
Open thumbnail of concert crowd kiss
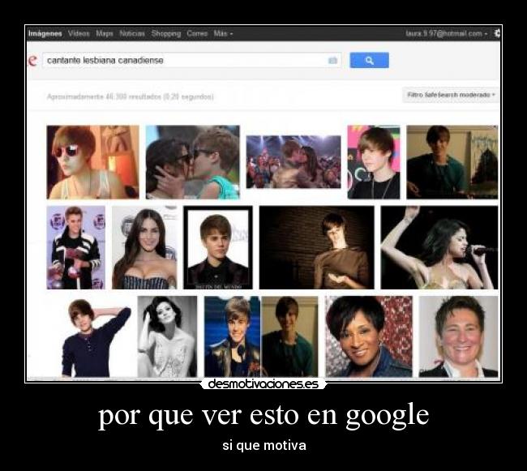pos(293,162)
